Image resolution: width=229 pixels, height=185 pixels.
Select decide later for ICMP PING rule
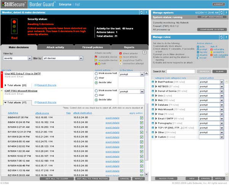point(96,100)
